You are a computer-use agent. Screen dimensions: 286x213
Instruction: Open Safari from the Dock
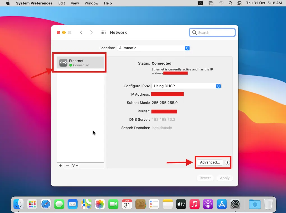click(46, 204)
